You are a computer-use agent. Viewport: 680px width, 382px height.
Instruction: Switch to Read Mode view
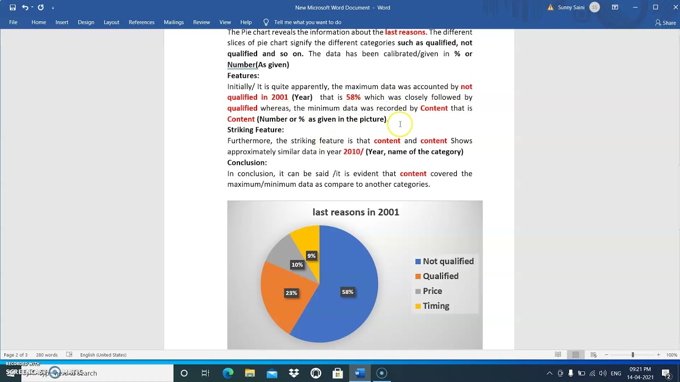coord(558,355)
